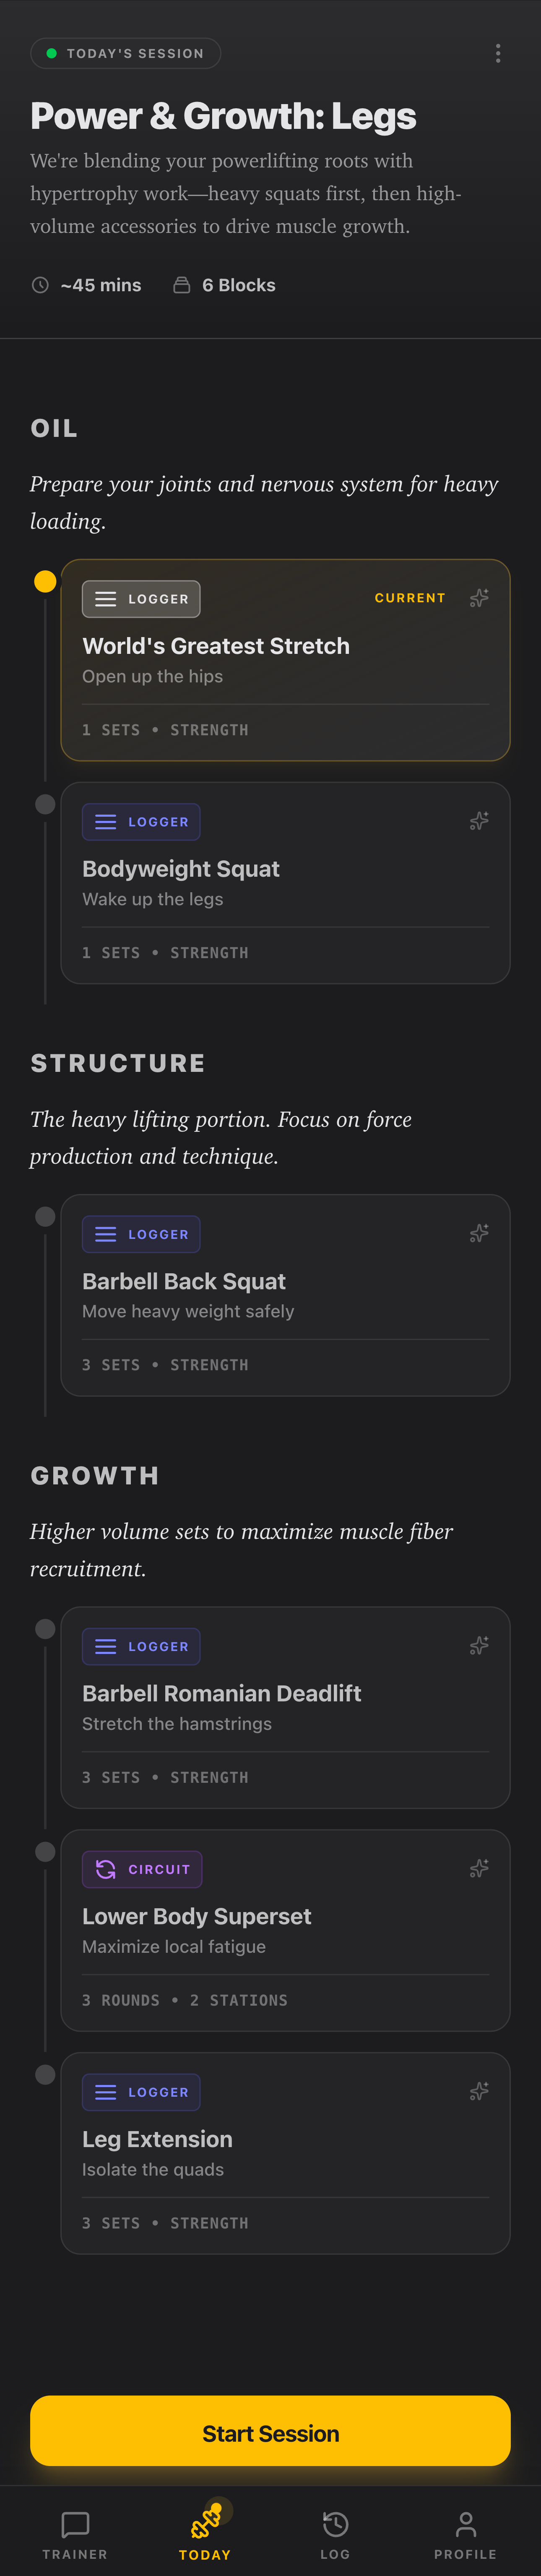Click the blocks icon next to 6 Blocks
This screenshot has height=2576, width=541.
tap(181, 285)
